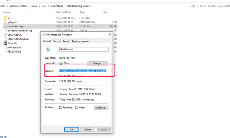The height and width of the screenshot is (138, 230).
Task: Click the Search bitaddress.org-master box
Action: pos(214,6)
